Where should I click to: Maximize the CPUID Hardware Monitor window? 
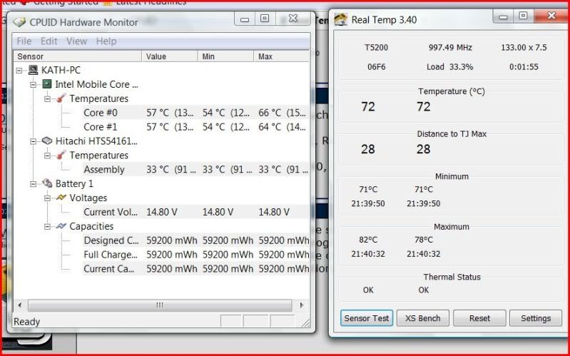265,19
